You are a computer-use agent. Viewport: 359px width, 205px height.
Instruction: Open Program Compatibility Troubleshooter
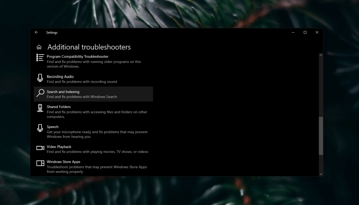[77, 56]
